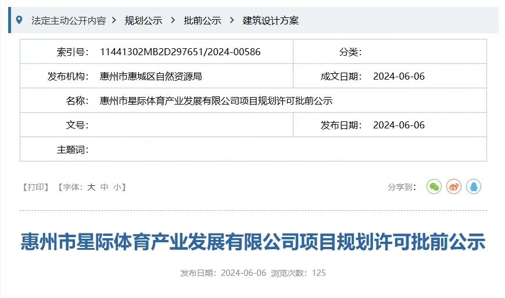This screenshot has width=505, height=298.
Task: Click chevron after 法定主动公开内容
Action: [x=114, y=20]
